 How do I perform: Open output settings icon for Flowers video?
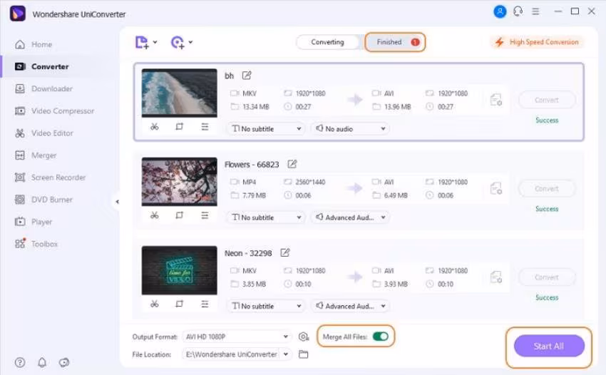pos(496,188)
